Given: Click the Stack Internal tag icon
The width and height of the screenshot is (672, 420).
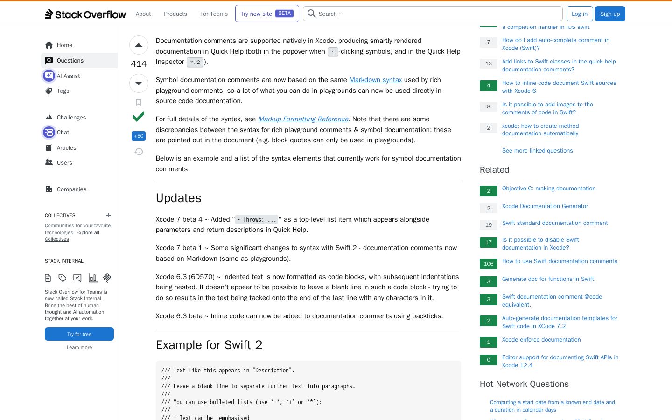Looking at the screenshot, I should [63, 278].
